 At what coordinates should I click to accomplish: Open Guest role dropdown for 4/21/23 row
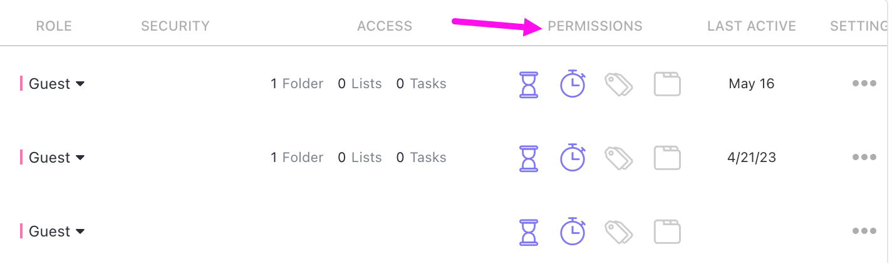(56, 158)
